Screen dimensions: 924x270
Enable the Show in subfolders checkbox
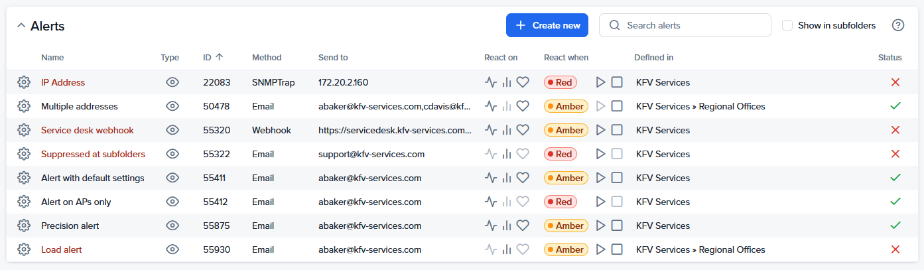pos(787,25)
